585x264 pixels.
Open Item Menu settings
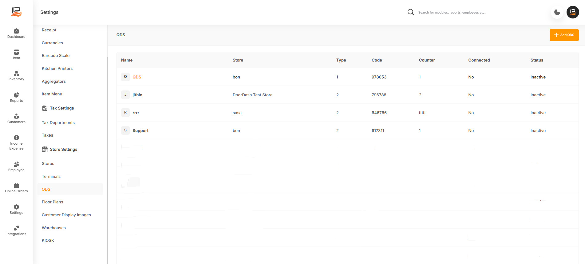pyautogui.click(x=52, y=94)
